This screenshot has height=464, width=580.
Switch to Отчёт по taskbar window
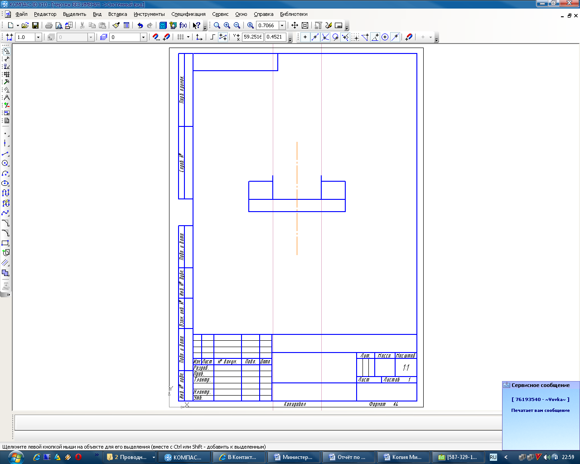(348, 457)
